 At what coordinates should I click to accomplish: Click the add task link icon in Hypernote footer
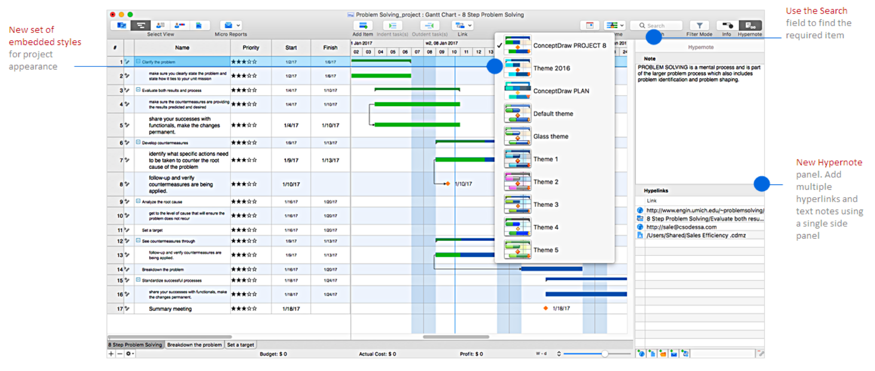coord(685,354)
